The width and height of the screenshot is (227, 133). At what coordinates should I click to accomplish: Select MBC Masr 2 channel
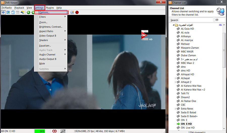(187, 63)
